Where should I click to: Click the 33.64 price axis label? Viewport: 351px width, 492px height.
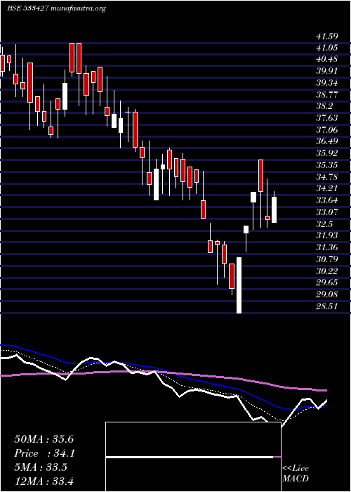327,201
